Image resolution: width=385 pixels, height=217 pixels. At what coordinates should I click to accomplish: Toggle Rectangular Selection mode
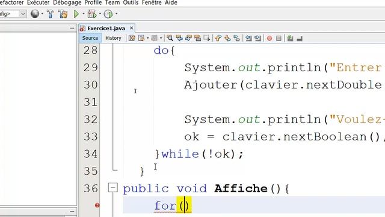click(x=207, y=38)
